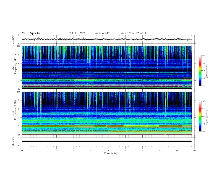Click the ch.1 waveform trace
The height and width of the screenshot is (169, 219).
click(x=106, y=39)
